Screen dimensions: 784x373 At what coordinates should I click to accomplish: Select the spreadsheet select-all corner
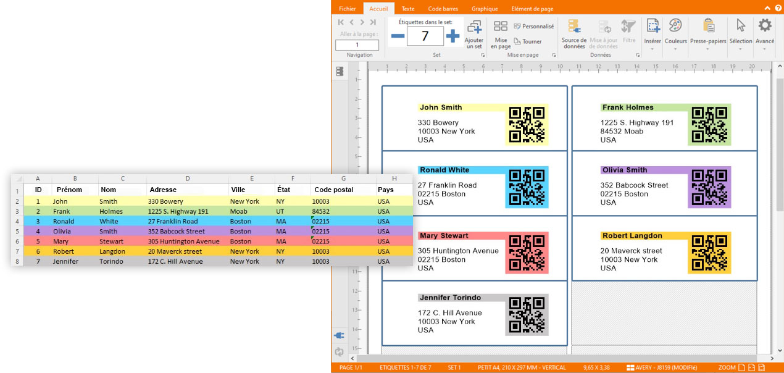pyautogui.click(x=17, y=178)
